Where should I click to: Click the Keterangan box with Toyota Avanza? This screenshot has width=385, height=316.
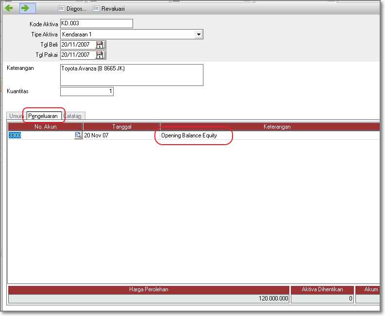click(x=131, y=75)
